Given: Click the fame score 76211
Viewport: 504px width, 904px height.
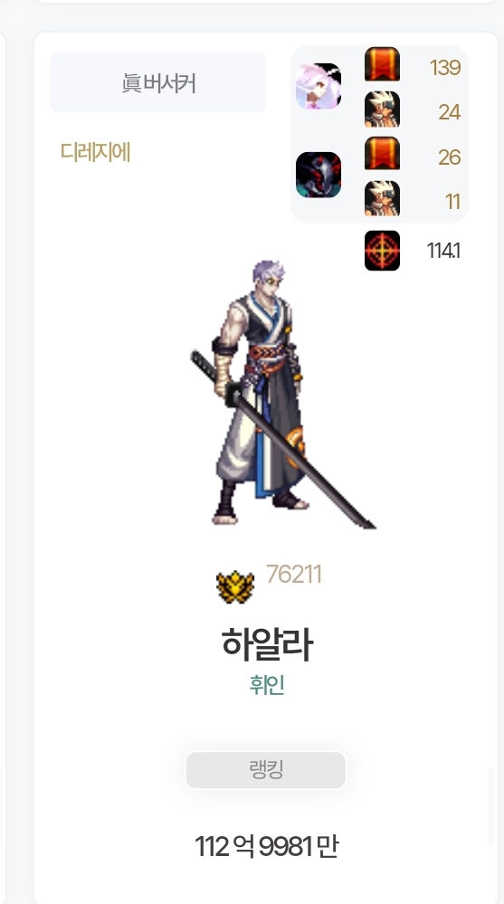Looking at the screenshot, I should click(293, 575).
